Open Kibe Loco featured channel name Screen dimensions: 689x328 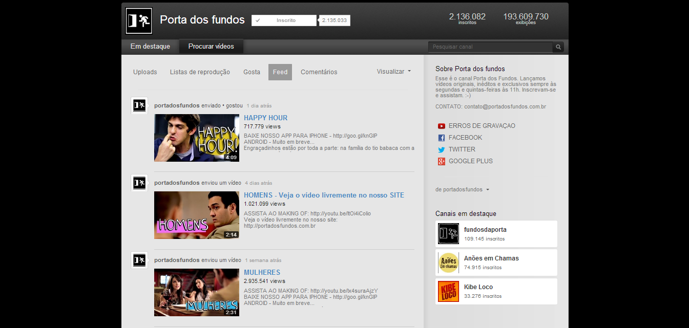pyautogui.click(x=478, y=287)
